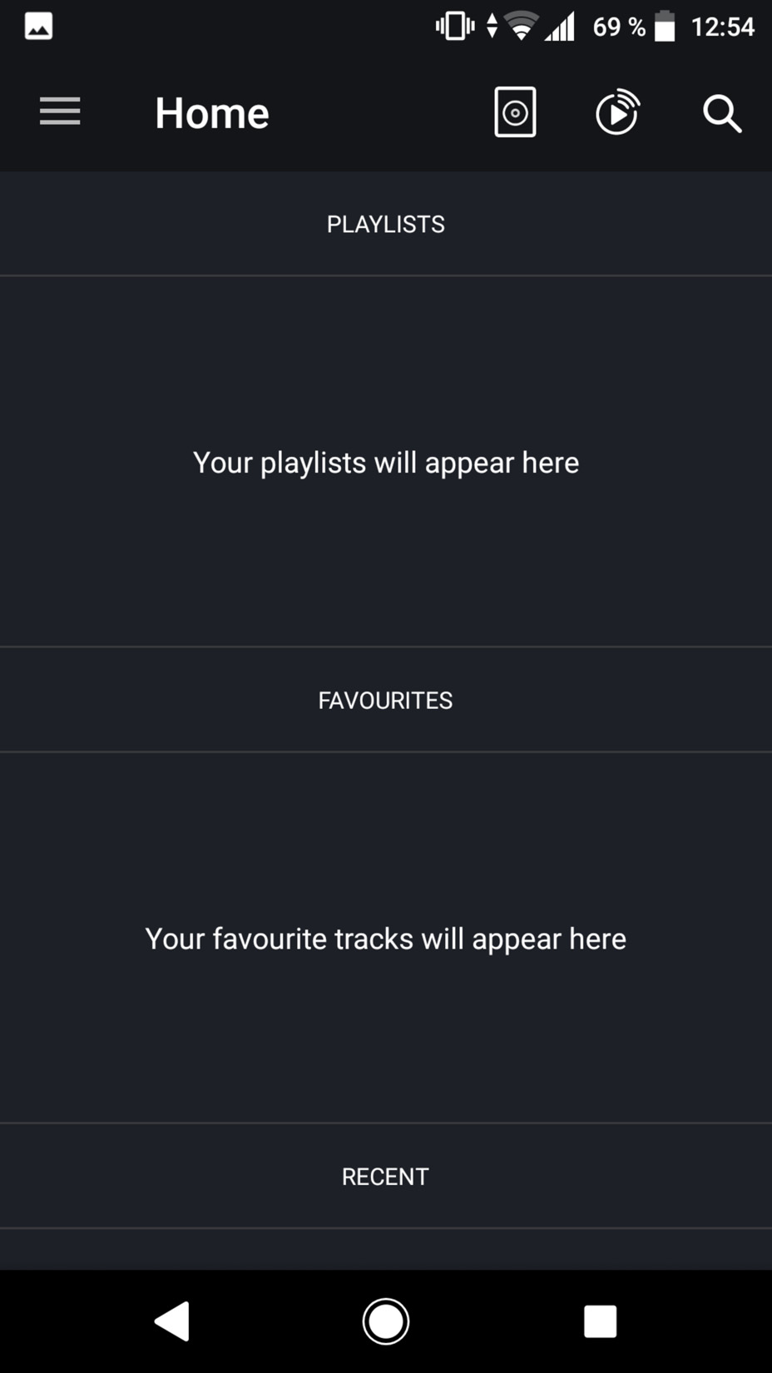Tap the picture notification icon in status bar

point(38,27)
